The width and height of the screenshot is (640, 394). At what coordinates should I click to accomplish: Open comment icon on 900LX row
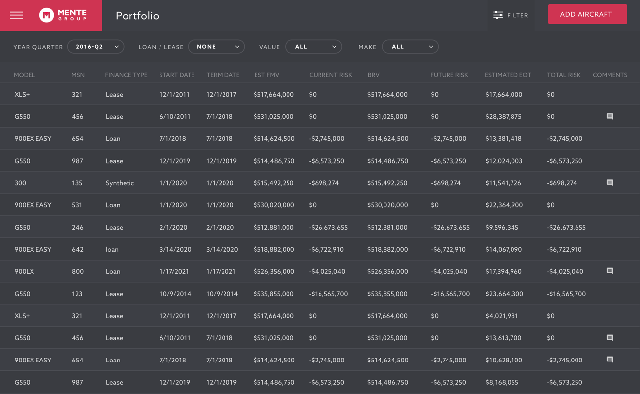tap(609, 271)
